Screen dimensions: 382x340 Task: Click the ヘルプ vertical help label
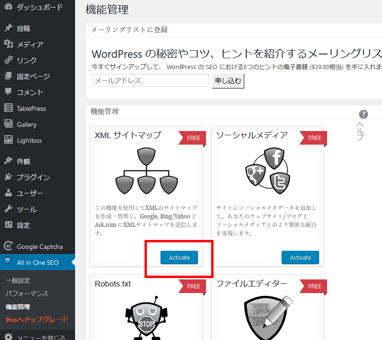point(360,131)
